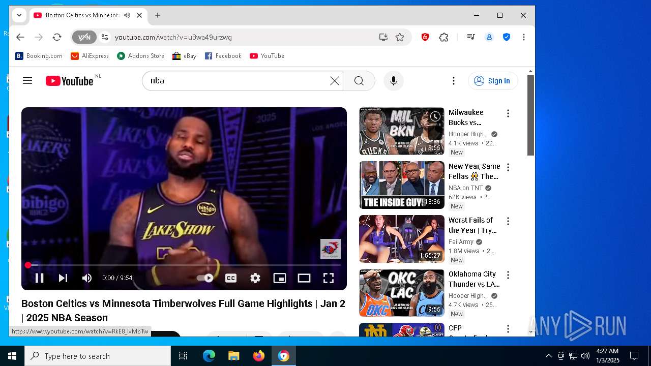Open options for Milwaukee Bucks video
Image resolution: width=651 pixels, height=366 pixels.
(508, 113)
